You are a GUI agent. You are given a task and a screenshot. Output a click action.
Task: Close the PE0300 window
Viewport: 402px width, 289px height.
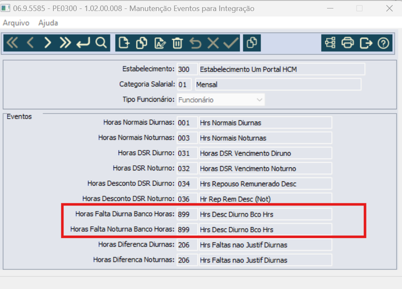tap(389, 8)
